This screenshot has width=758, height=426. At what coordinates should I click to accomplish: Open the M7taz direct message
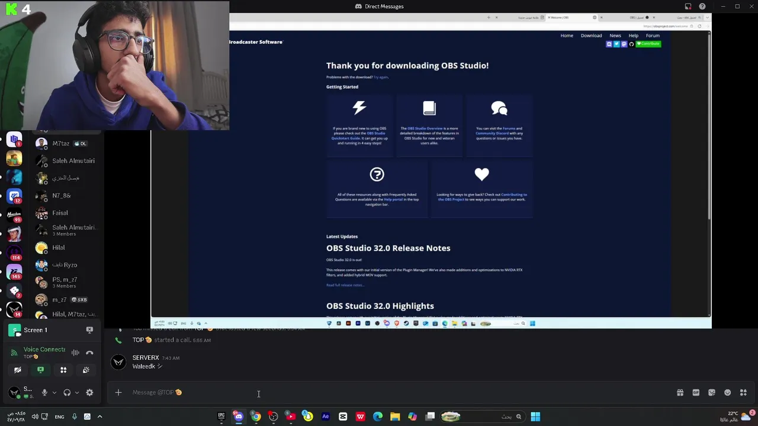point(66,143)
